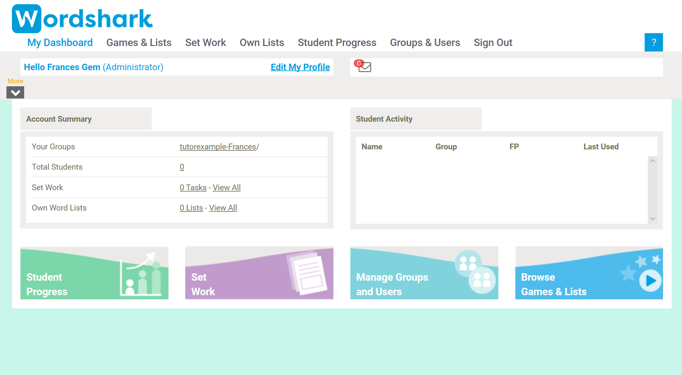
Task: Select Own Lists in the navigation
Action: click(262, 42)
